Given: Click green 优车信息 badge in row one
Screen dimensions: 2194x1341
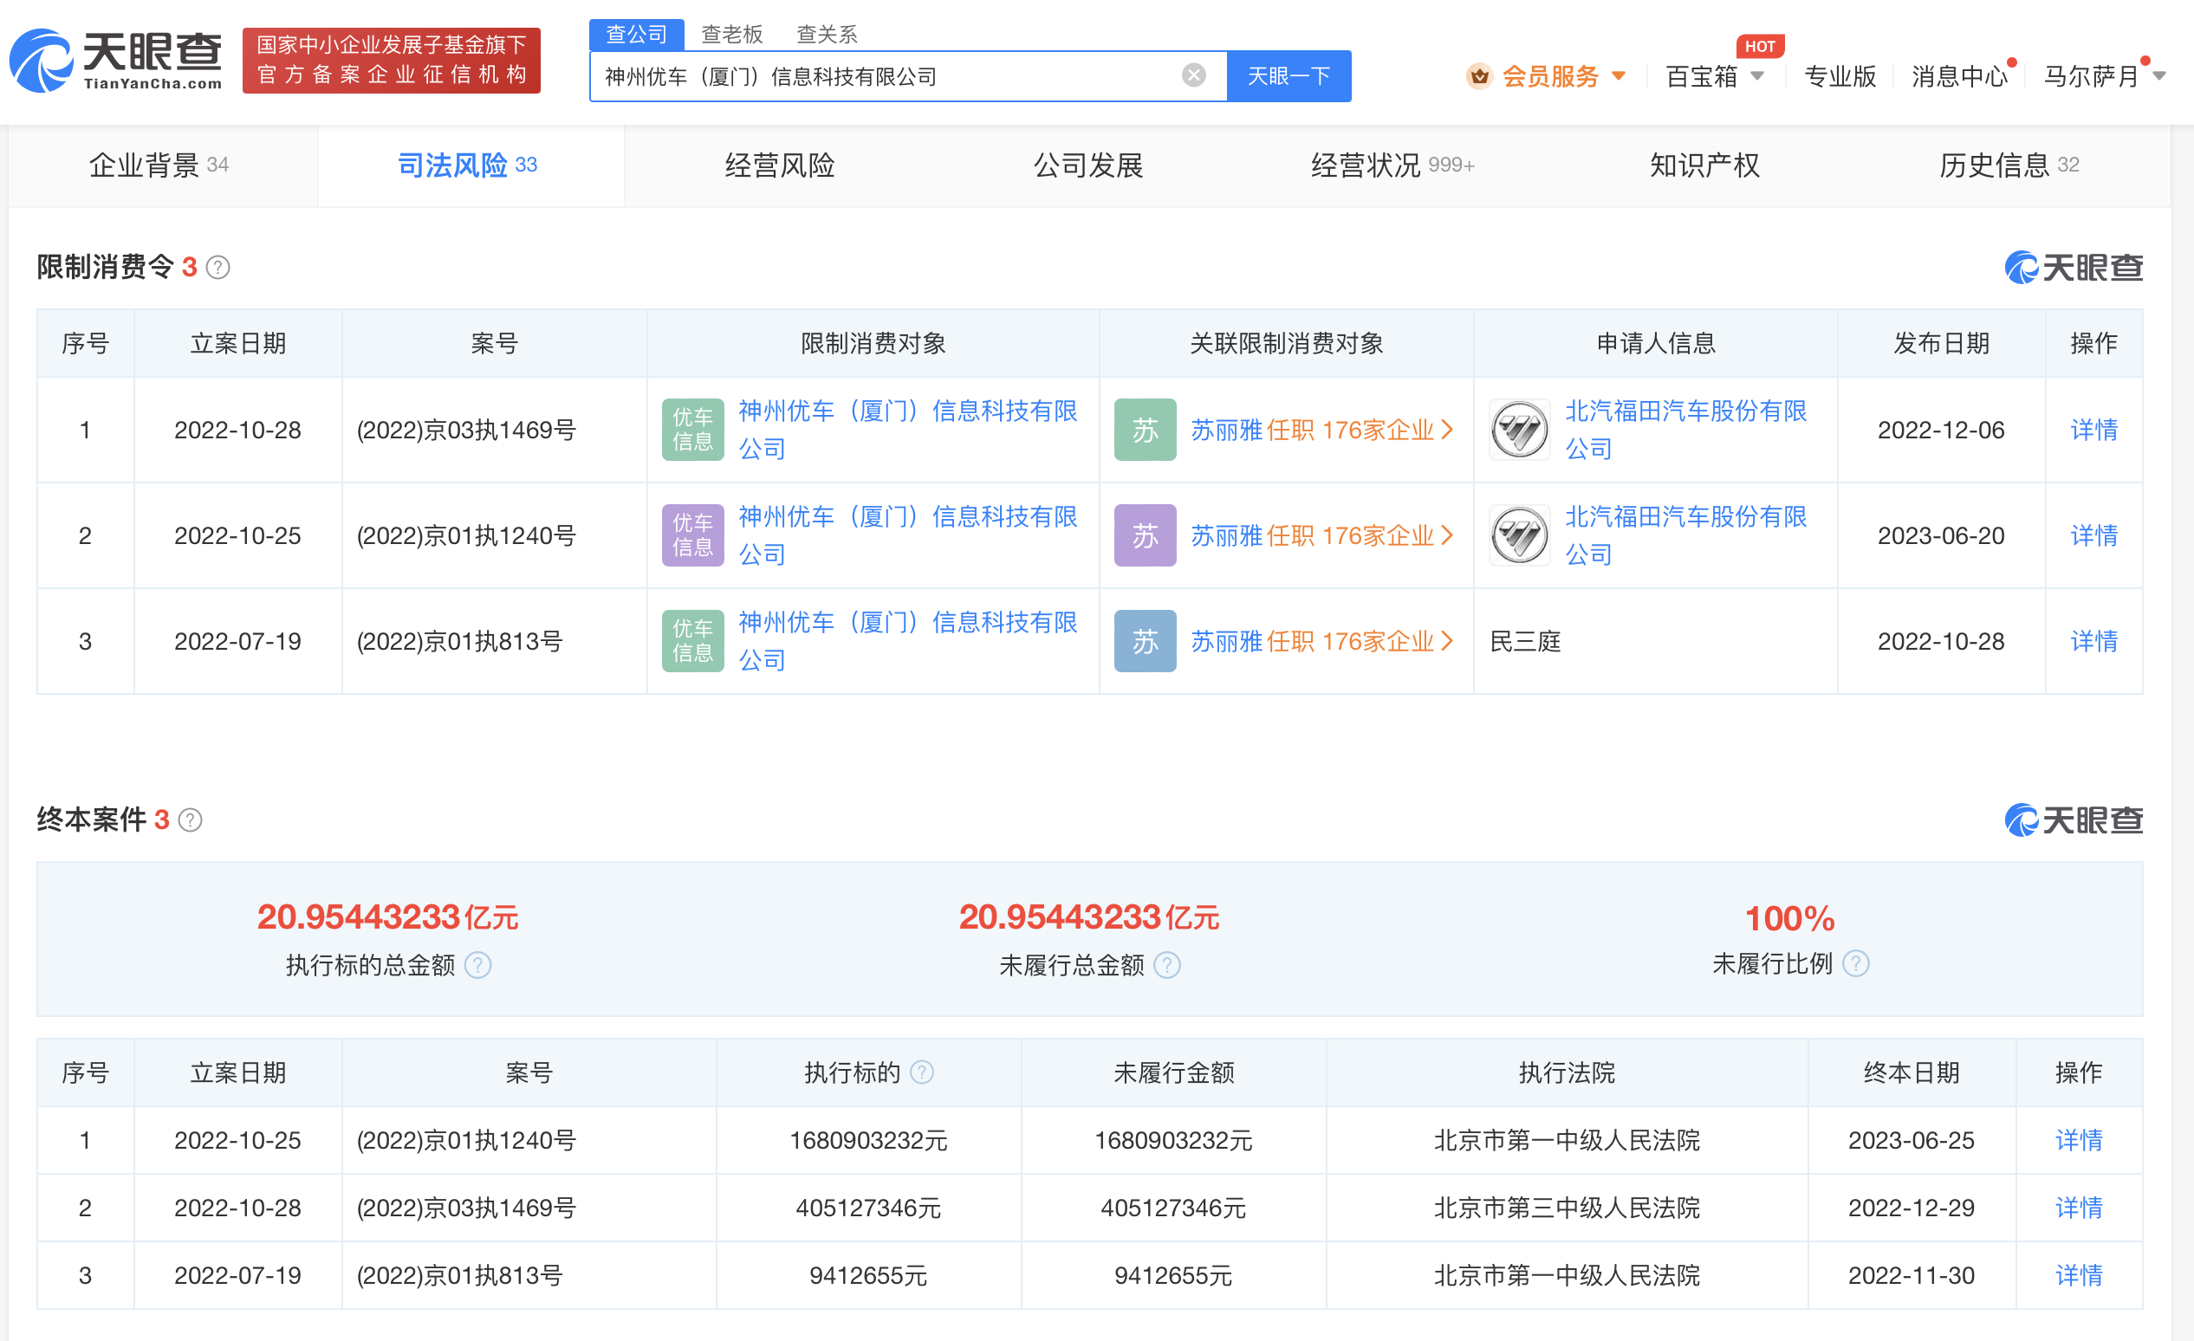Looking at the screenshot, I should tap(692, 430).
